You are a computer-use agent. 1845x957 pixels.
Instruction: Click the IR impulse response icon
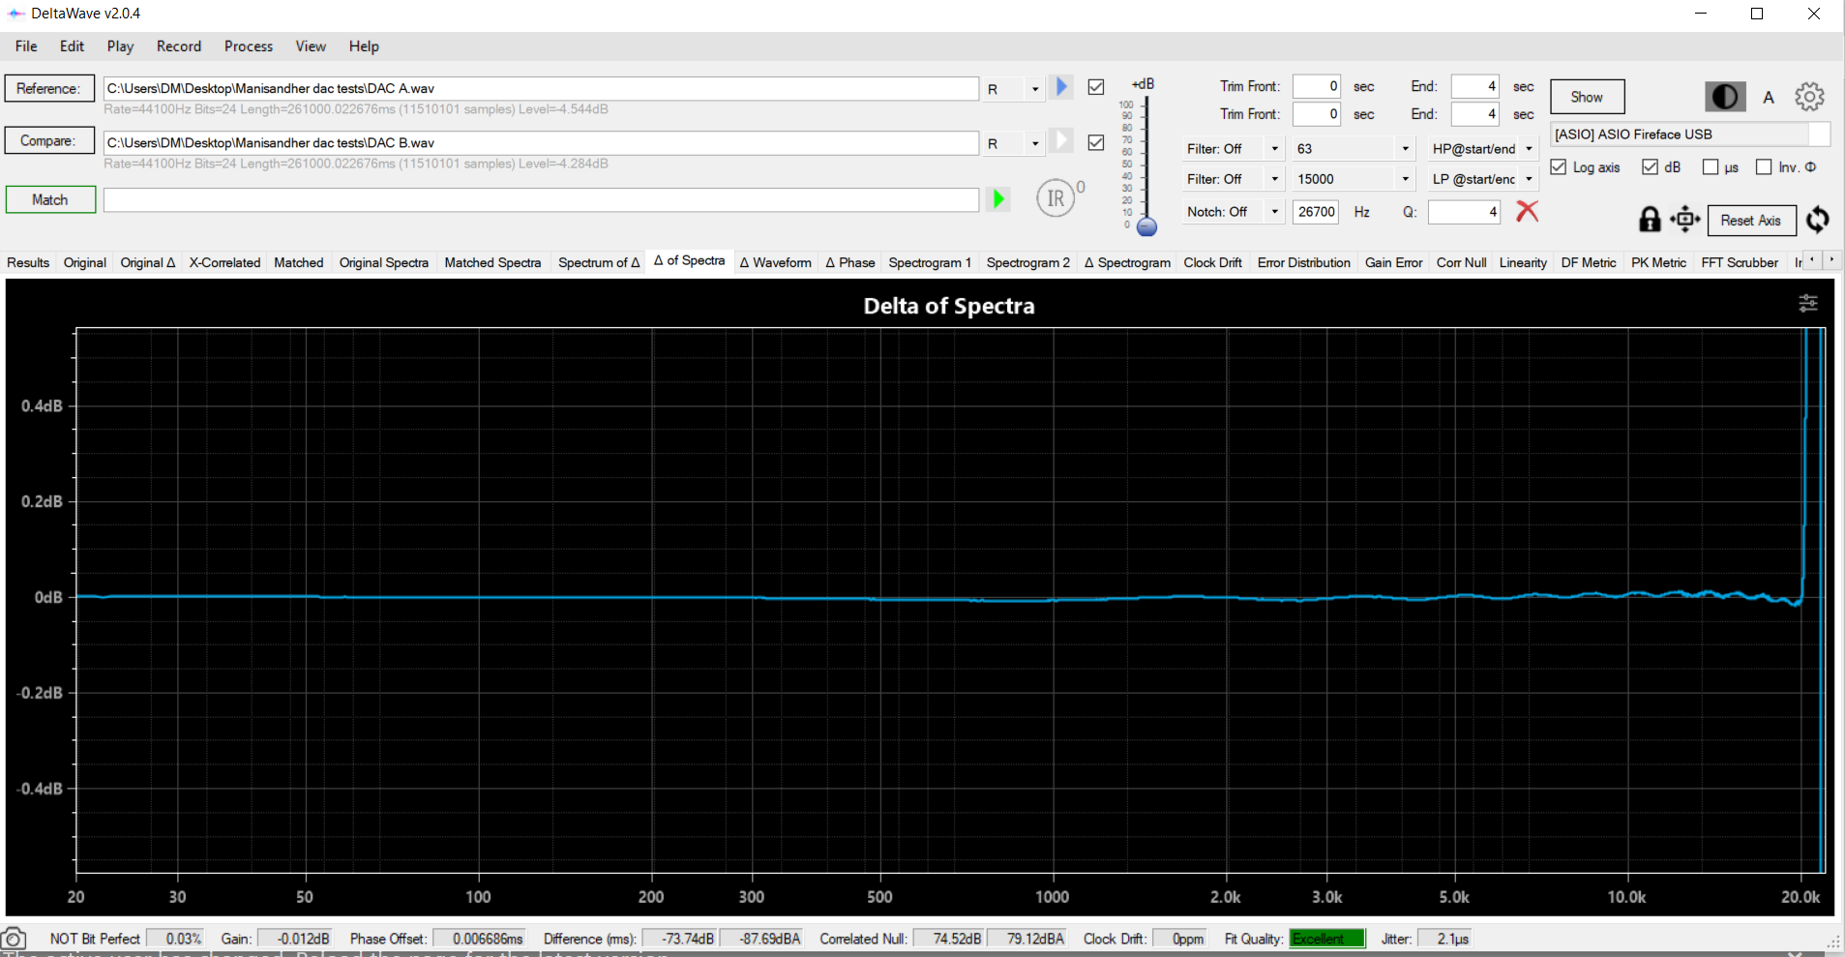tap(1056, 198)
